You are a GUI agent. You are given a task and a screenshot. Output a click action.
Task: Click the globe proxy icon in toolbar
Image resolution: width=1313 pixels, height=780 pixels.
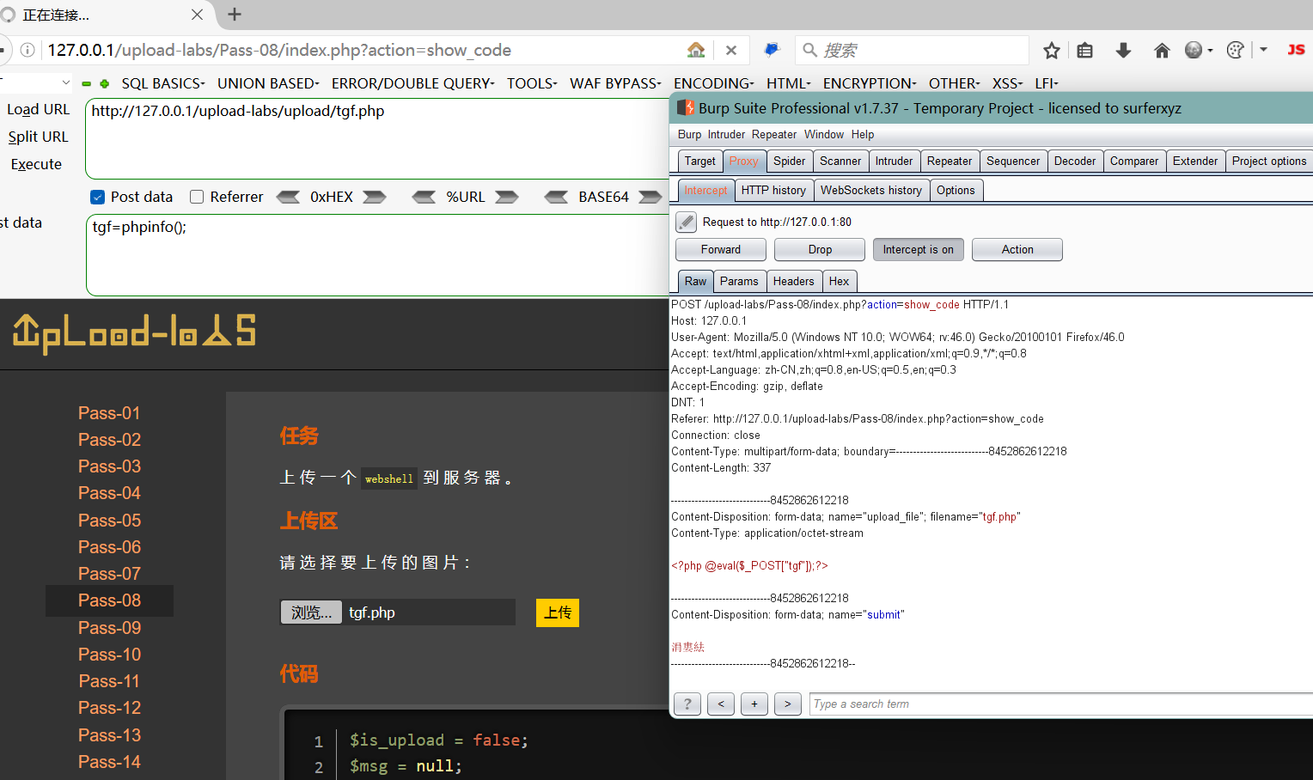[x=1194, y=51]
